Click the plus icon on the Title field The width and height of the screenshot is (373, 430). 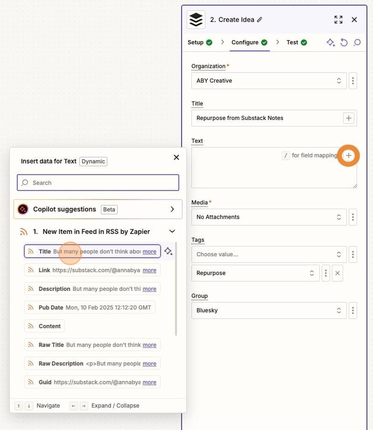point(348,118)
